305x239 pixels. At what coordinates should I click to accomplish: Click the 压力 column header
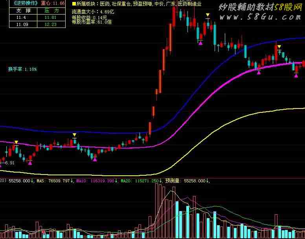pyautogui.click(x=51, y=11)
